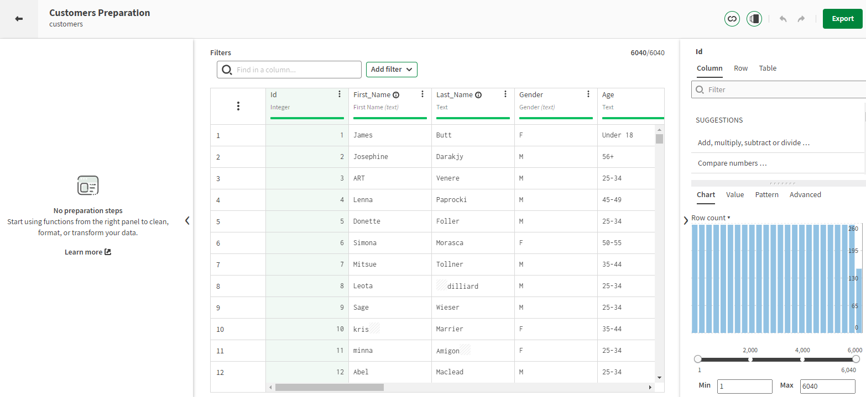
Task: Click the resize handle above the Chart tabs
Action: (x=782, y=183)
